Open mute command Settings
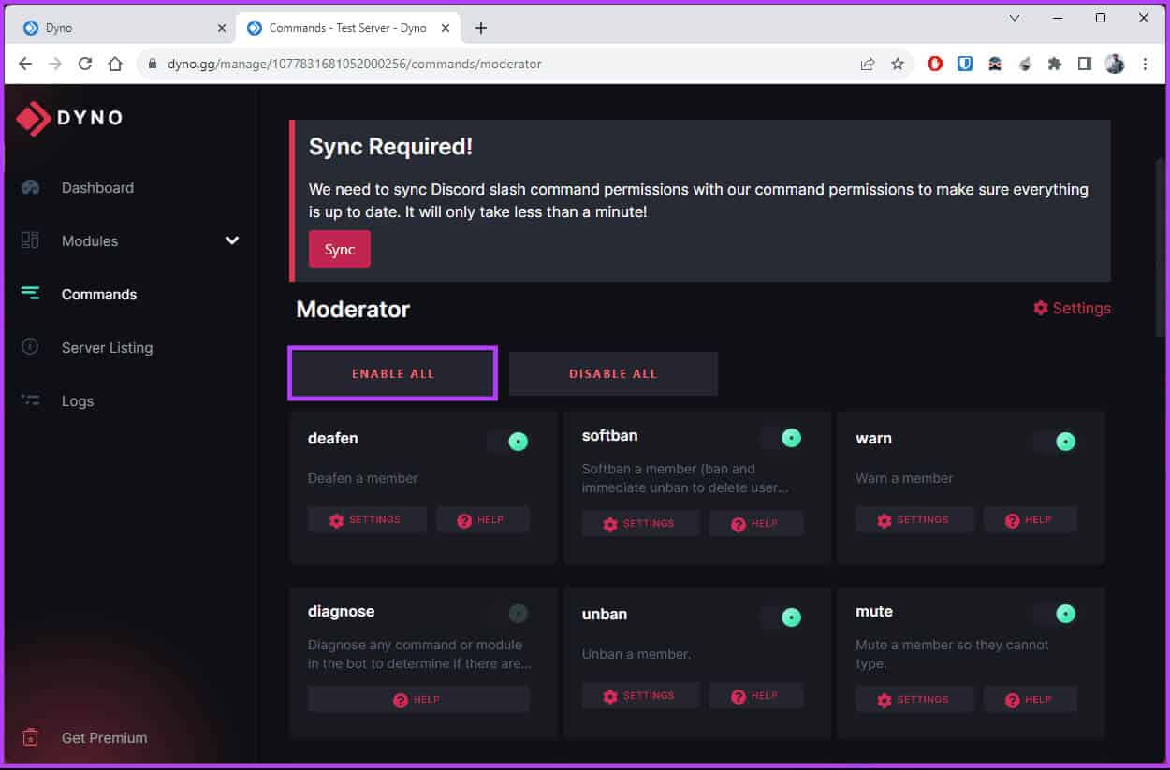 pos(914,700)
